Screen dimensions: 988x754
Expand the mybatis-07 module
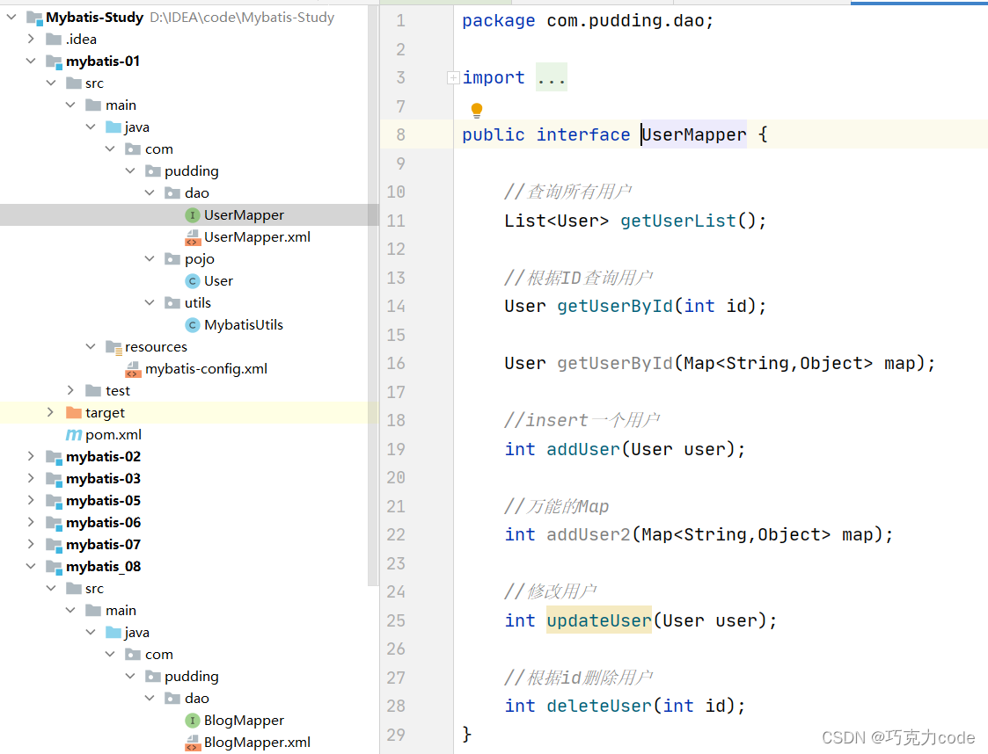[31, 545]
